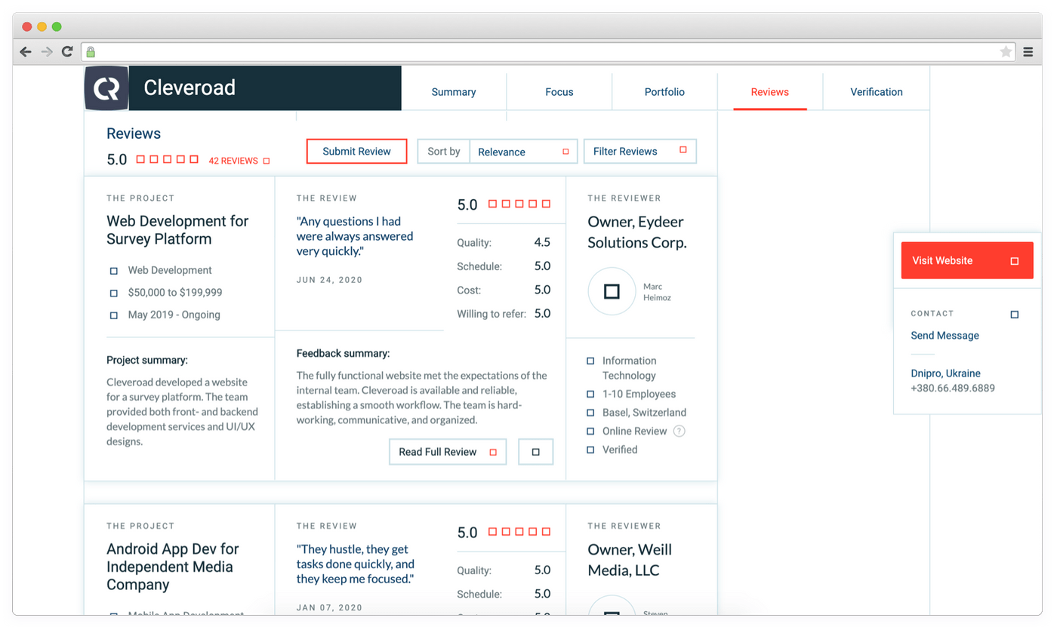1057x627 pixels.
Task: Click the JAN 07, 2020 review date
Action: [329, 607]
